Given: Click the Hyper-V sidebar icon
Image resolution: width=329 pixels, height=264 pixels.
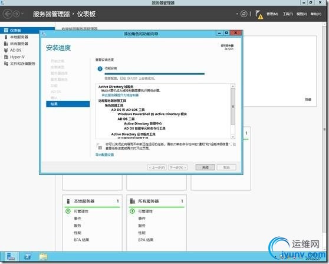Looking at the screenshot, I should 6,57.
